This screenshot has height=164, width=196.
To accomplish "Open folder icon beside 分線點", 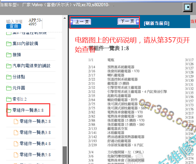I will 8,77.
